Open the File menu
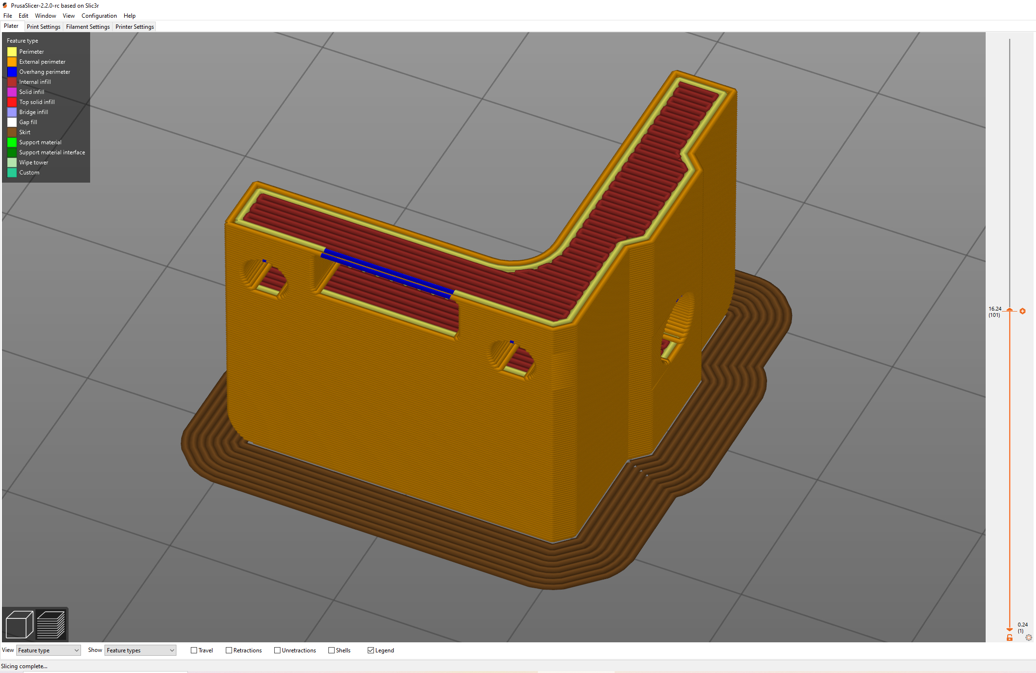1036x673 pixels. (x=8, y=16)
